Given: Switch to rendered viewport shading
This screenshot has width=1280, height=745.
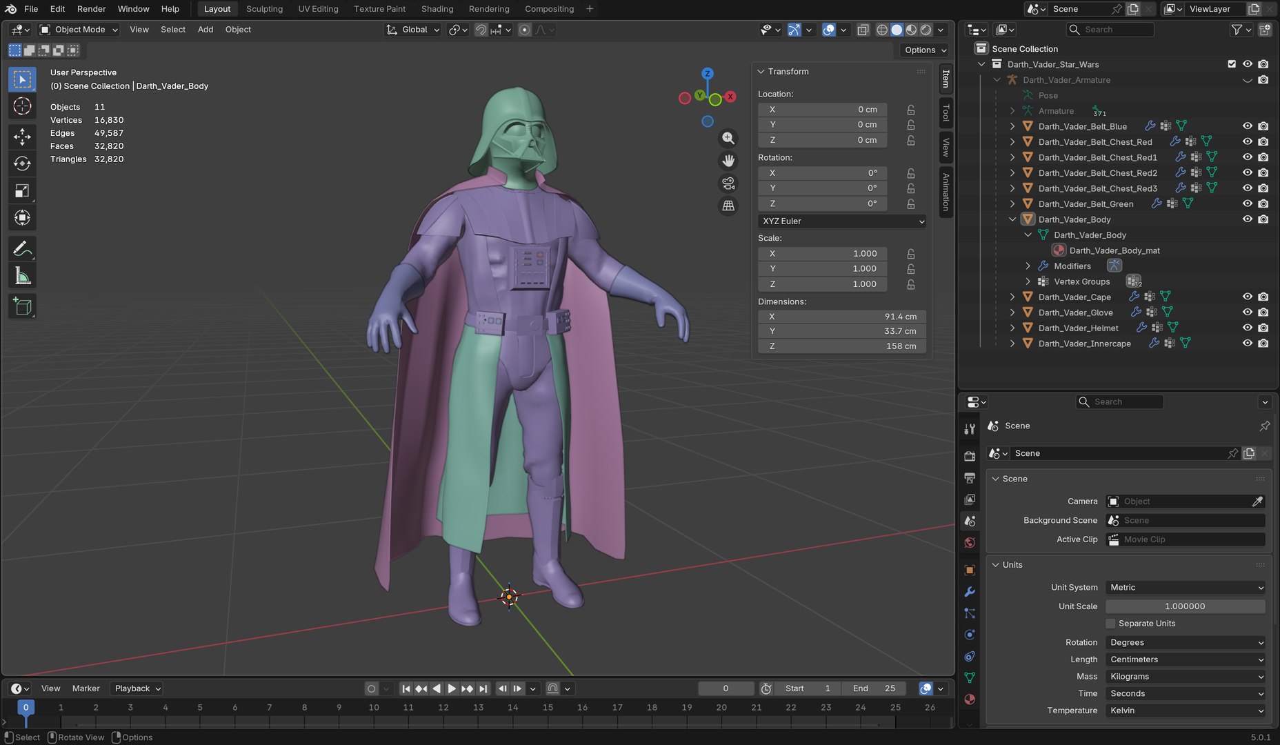Looking at the screenshot, I should (x=926, y=30).
